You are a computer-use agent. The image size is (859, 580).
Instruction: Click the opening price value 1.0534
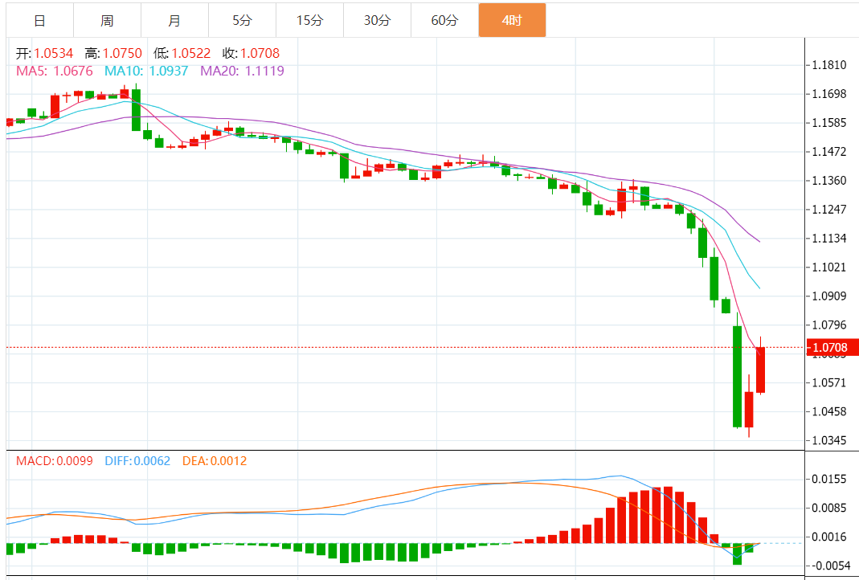pos(54,53)
